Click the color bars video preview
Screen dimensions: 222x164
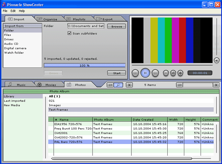172,40
